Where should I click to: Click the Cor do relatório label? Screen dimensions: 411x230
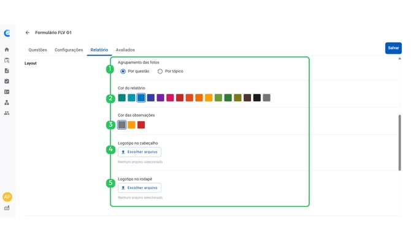coord(131,88)
